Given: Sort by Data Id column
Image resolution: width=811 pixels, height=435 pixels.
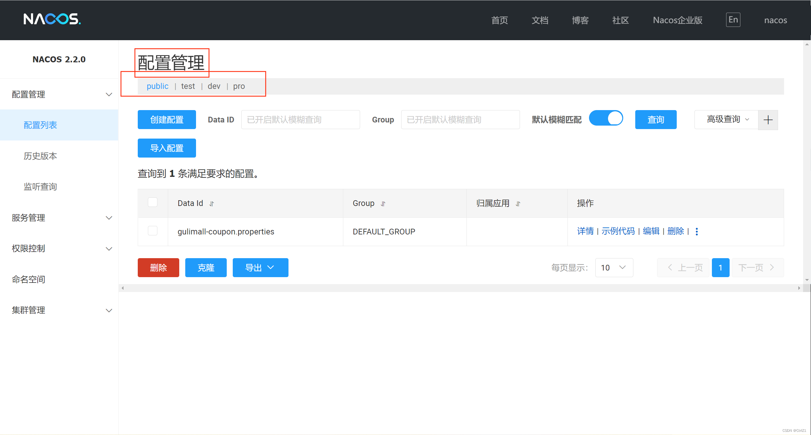Looking at the screenshot, I should 212,204.
